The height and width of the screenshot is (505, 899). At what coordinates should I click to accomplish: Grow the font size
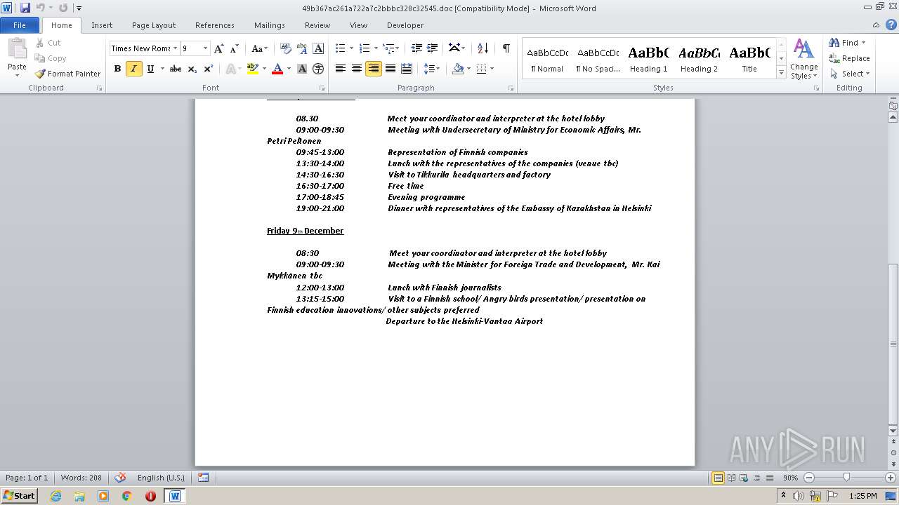(x=219, y=48)
